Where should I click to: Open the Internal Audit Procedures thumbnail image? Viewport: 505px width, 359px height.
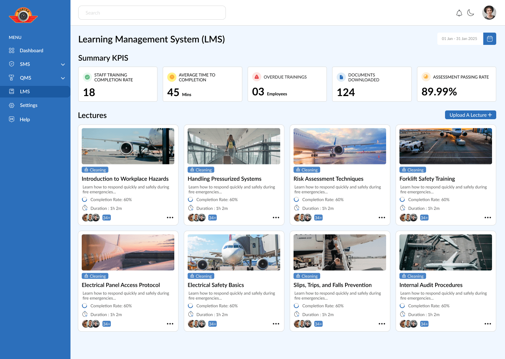[x=446, y=252]
